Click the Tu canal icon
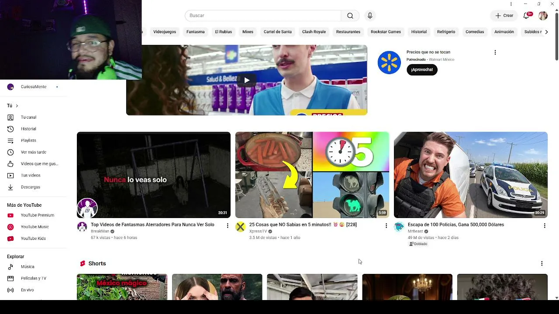This screenshot has height=314, width=559. click(10, 117)
